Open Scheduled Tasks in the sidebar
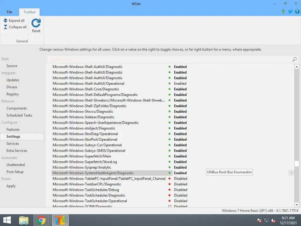 [x=19, y=115]
